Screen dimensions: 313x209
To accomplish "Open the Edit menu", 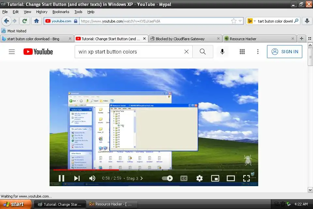I will [16, 12].
